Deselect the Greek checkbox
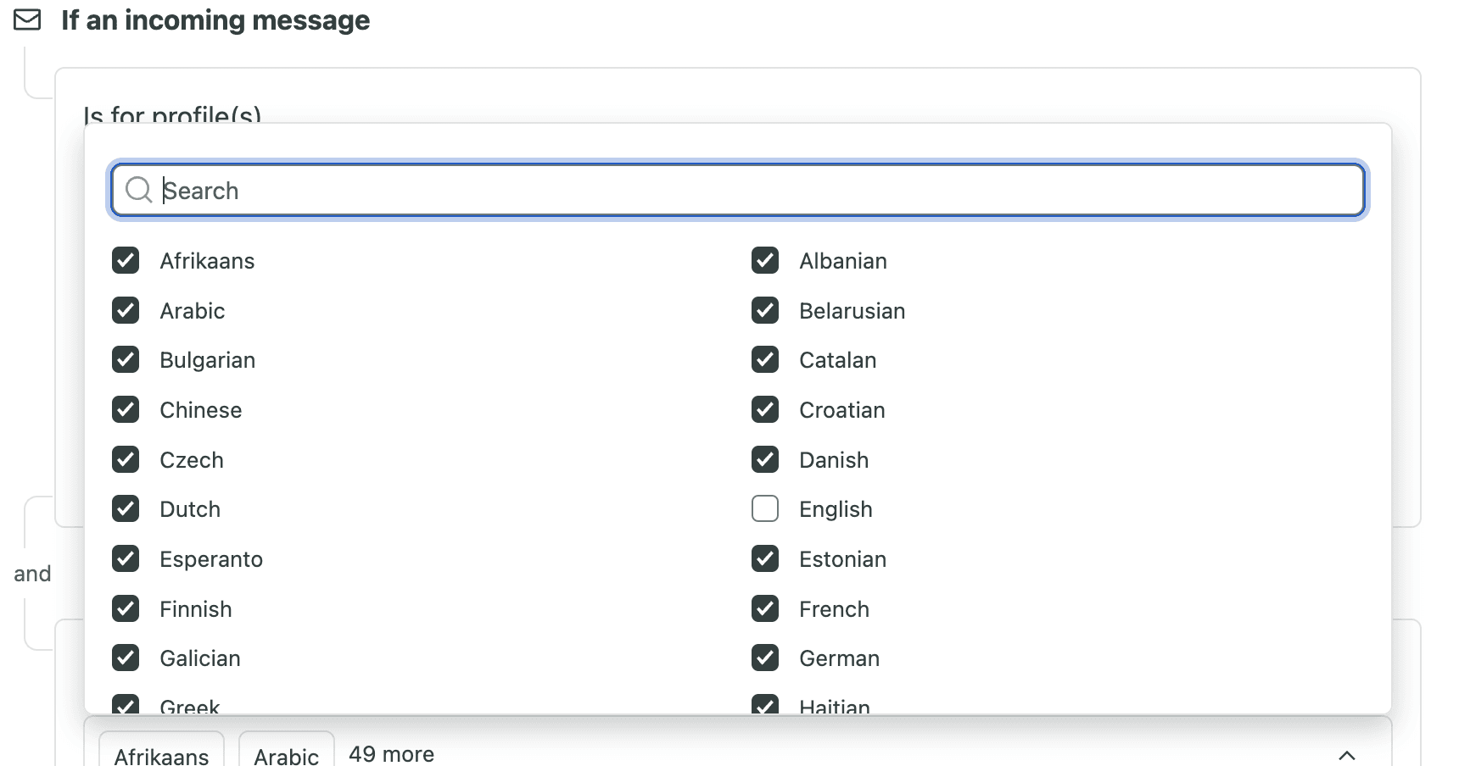The height and width of the screenshot is (766, 1459). click(126, 705)
